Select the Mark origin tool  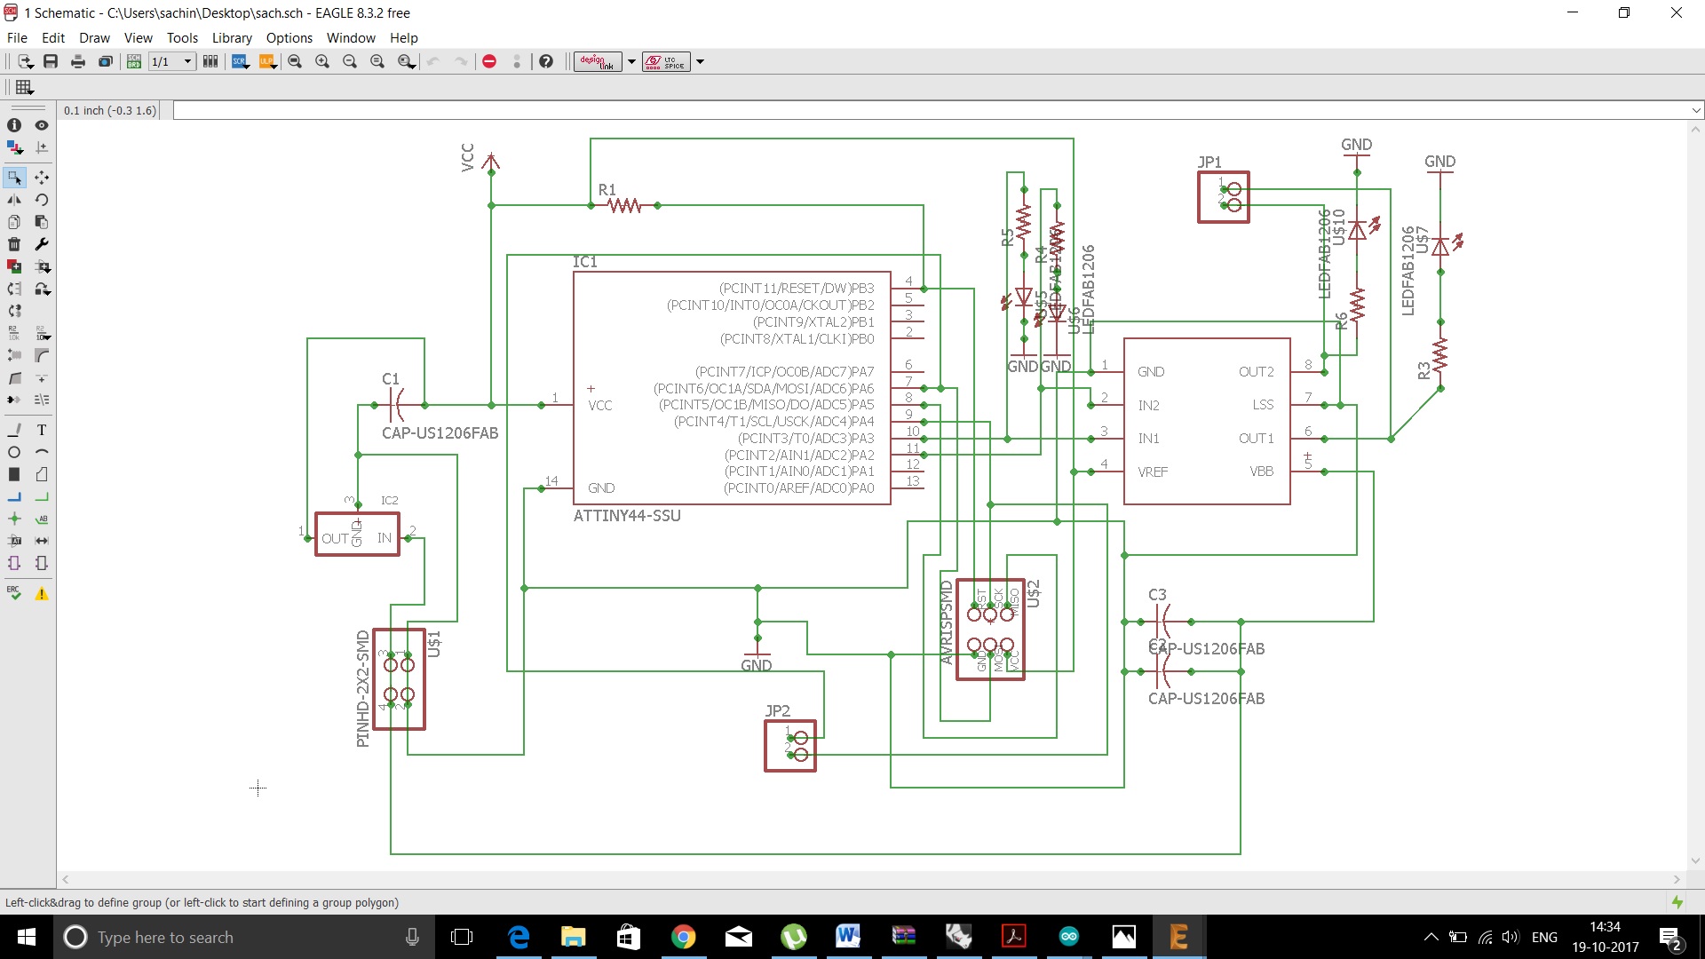(42, 147)
